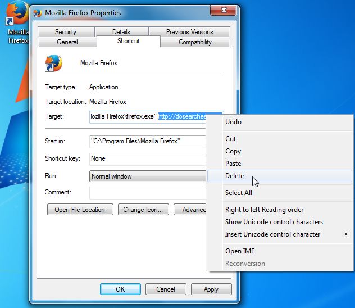Click the Start in field
This screenshot has height=308, width=355.
(x=148, y=142)
